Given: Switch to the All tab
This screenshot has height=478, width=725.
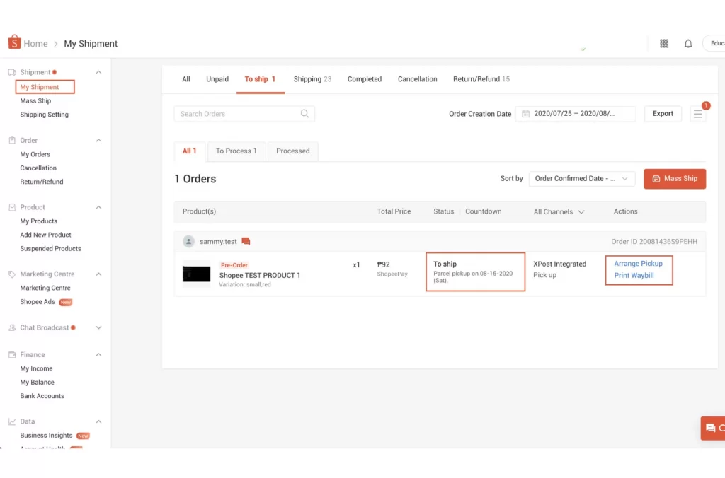Looking at the screenshot, I should click(x=186, y=79).
